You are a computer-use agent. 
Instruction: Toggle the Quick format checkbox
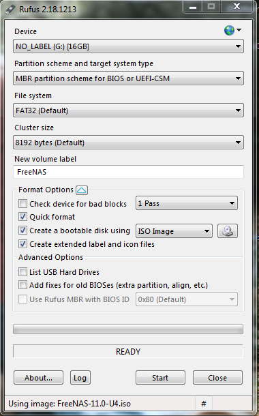coord(22,217)
